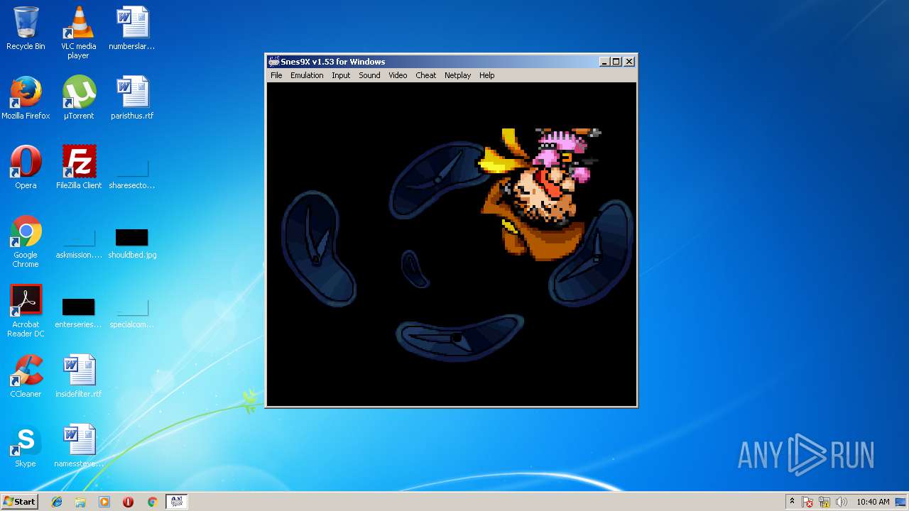The width and height of the screenshot is (909, 511).
Task: Select the paristhus.rtf file icon
Action: [132, 98]
